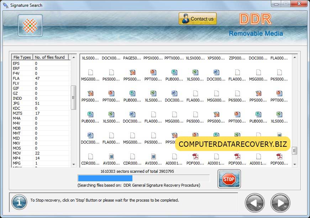310x218 pixels.
Task: Select the PAGES0… file label
Action: click(x=132, y=58)
